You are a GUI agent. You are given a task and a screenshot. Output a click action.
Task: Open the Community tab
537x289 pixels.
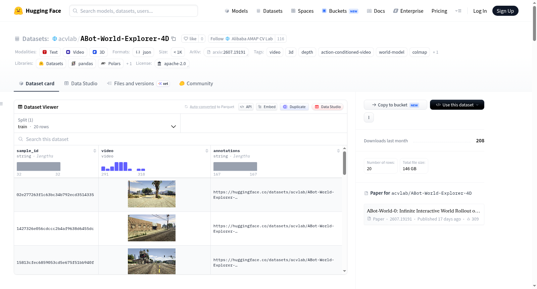(x=196, y=84)
